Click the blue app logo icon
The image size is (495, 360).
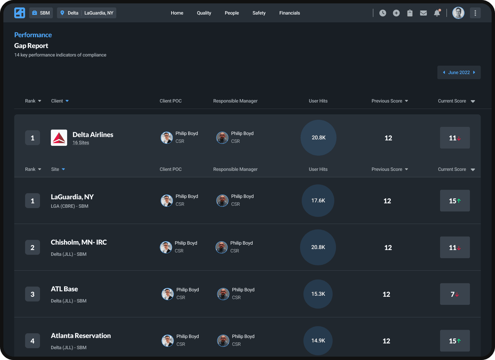tap(20, 13)
